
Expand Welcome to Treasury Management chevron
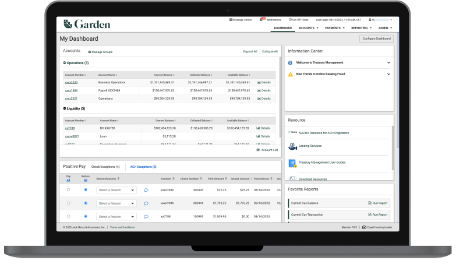pos(388,62)
